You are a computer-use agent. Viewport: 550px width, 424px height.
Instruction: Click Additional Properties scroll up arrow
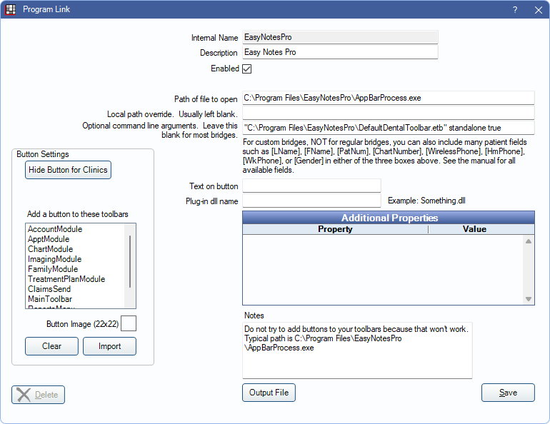(529, 241)
